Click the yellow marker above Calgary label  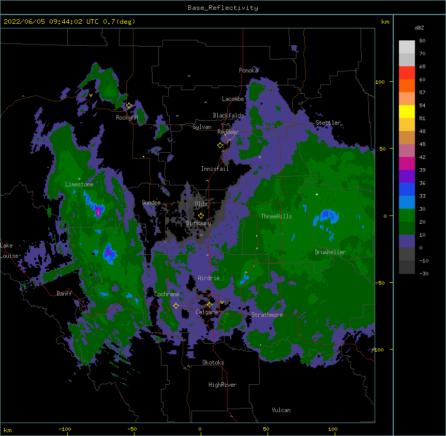tap(210, 305)
